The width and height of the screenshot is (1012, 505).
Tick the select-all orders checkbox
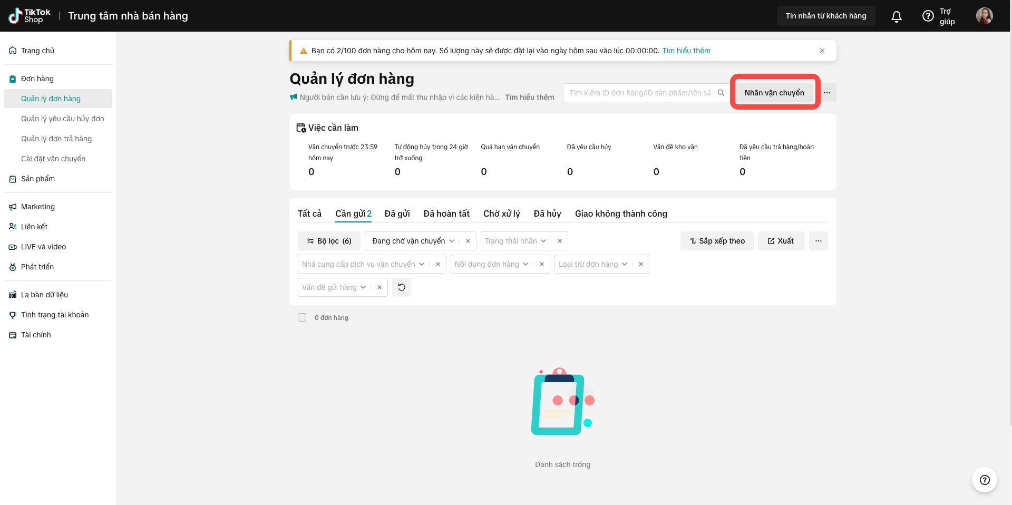pyautogui.click(x=302, y=317)
